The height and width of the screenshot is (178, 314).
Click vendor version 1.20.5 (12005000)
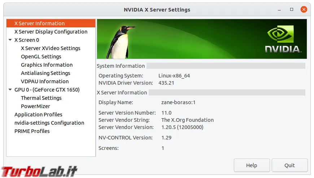pyautogui.click(x=182, y=127)
